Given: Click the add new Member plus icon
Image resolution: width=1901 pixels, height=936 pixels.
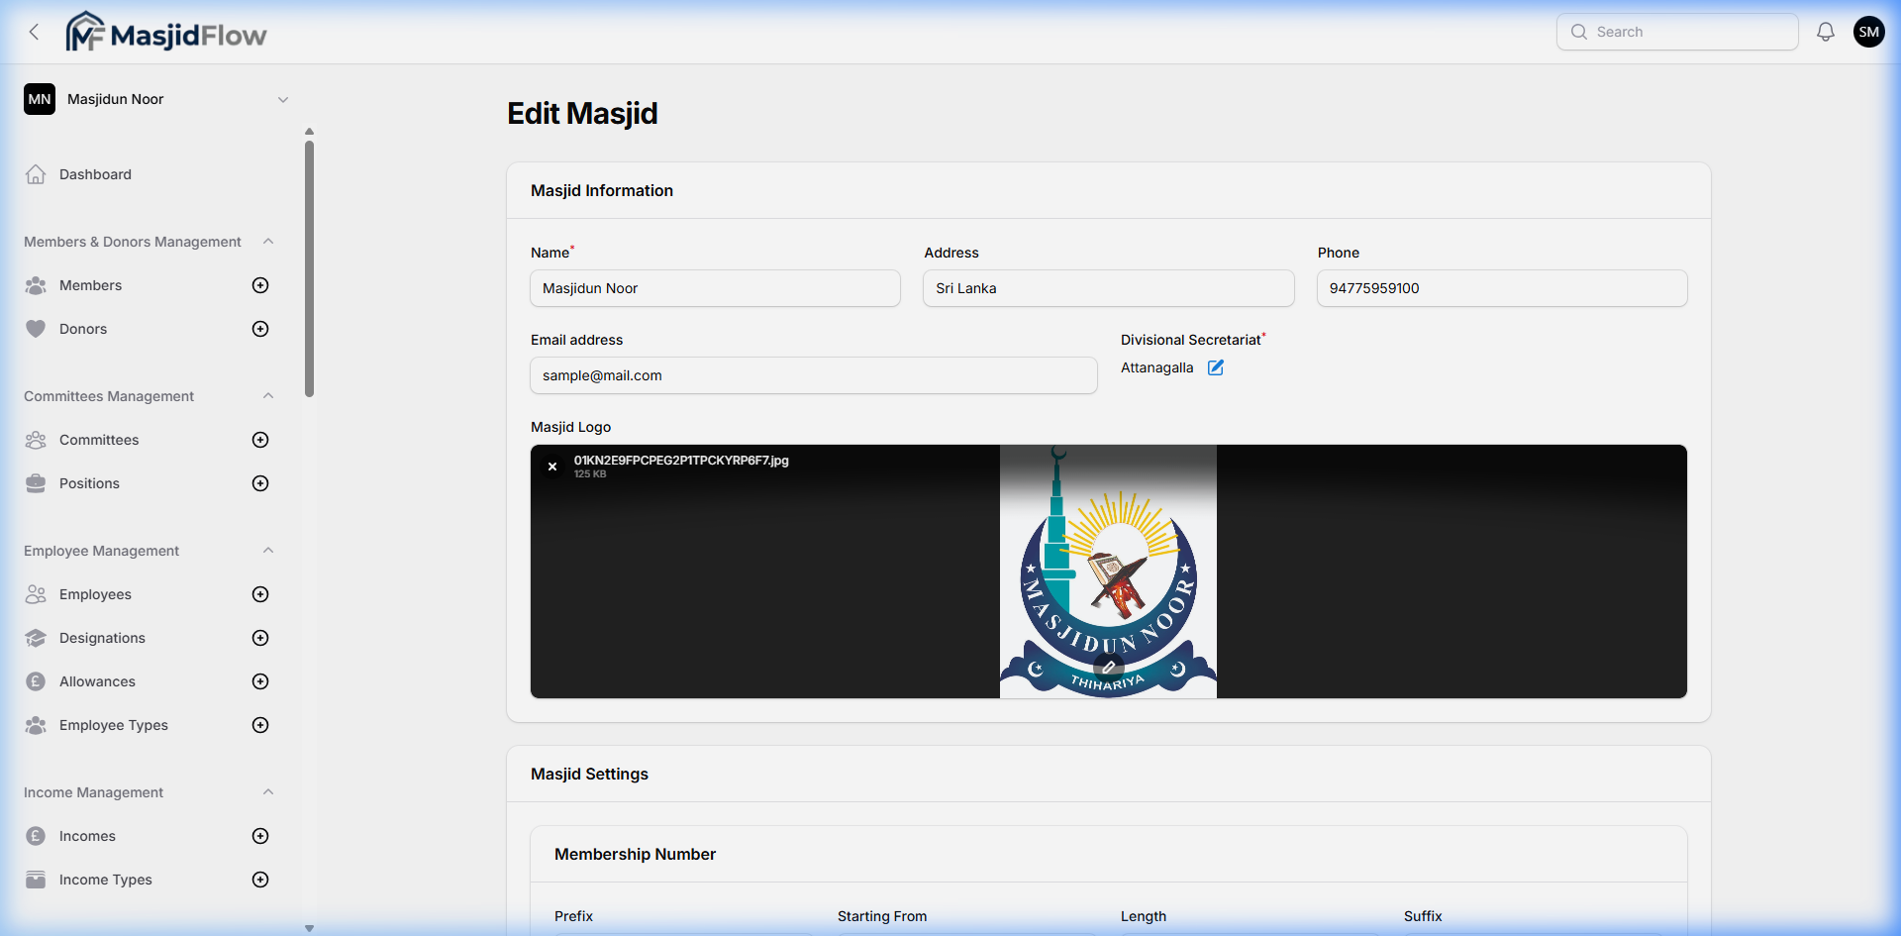Looking at the screenshot, I should pos(259,285).
